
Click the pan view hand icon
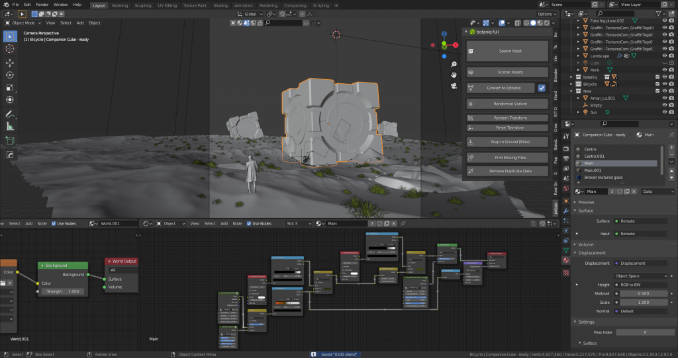(454, 75)
